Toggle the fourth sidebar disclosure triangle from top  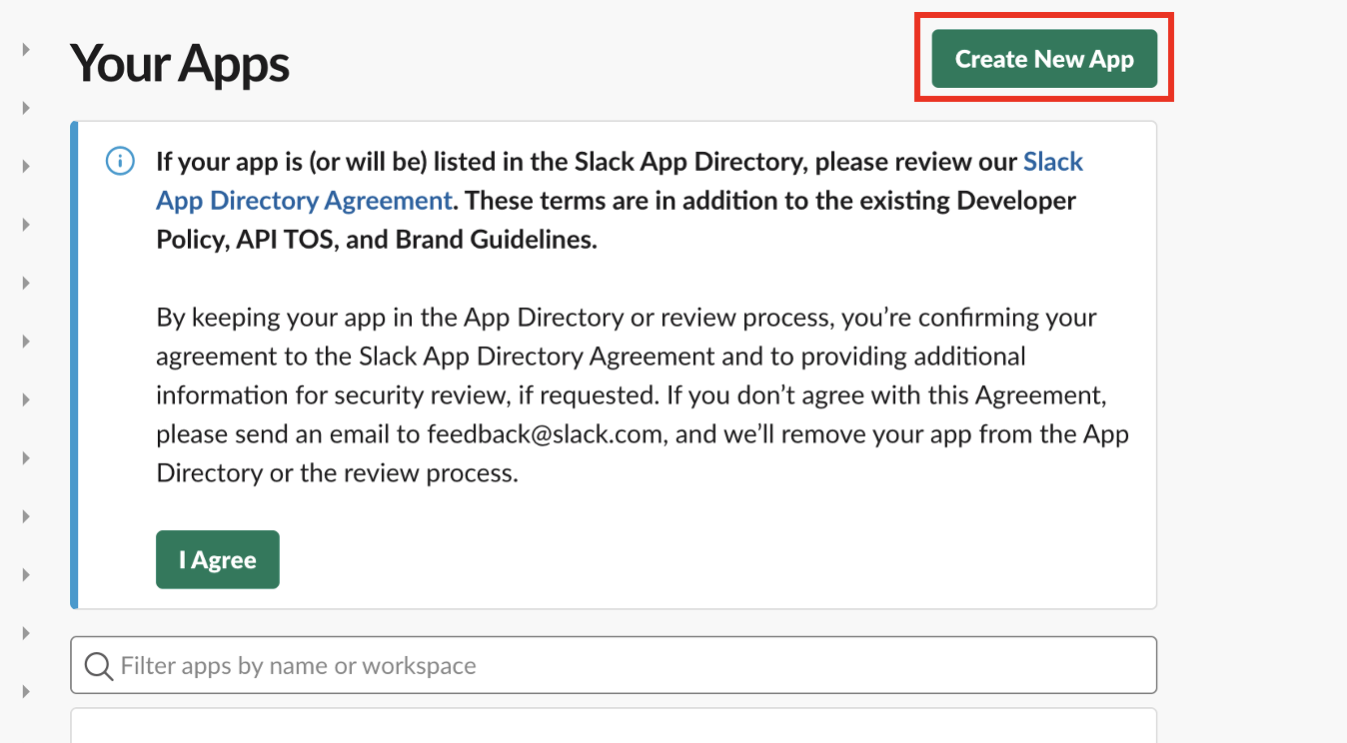pyautogui.click(x=27, y=224)
